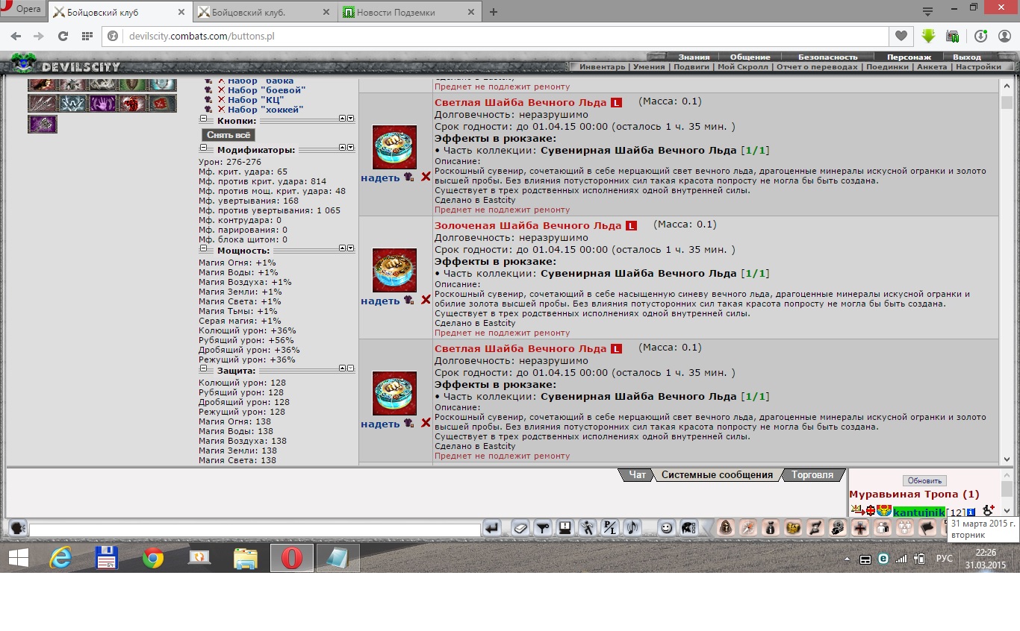
Task: Switch to the Новости Подземки browser tab
Action: coord(408,12)
